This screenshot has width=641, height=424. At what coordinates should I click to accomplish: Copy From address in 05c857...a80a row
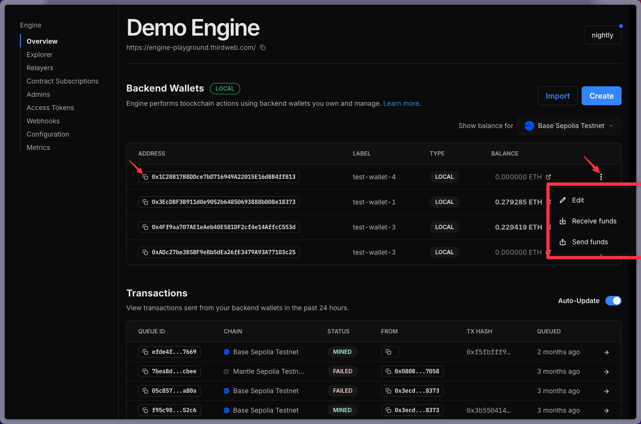(x=388, y=391)
